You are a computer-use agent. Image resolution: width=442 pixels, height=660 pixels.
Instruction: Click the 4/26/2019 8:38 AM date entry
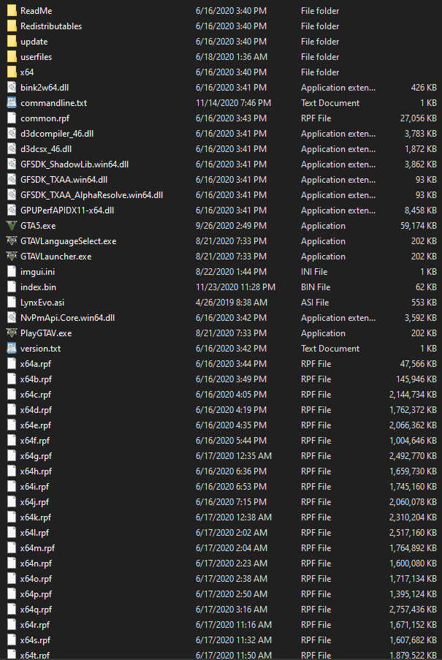coord(232,302)
